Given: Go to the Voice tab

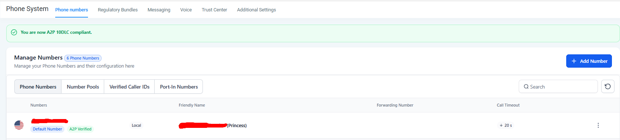Looking at the screenshot, I should pos(186,10).
